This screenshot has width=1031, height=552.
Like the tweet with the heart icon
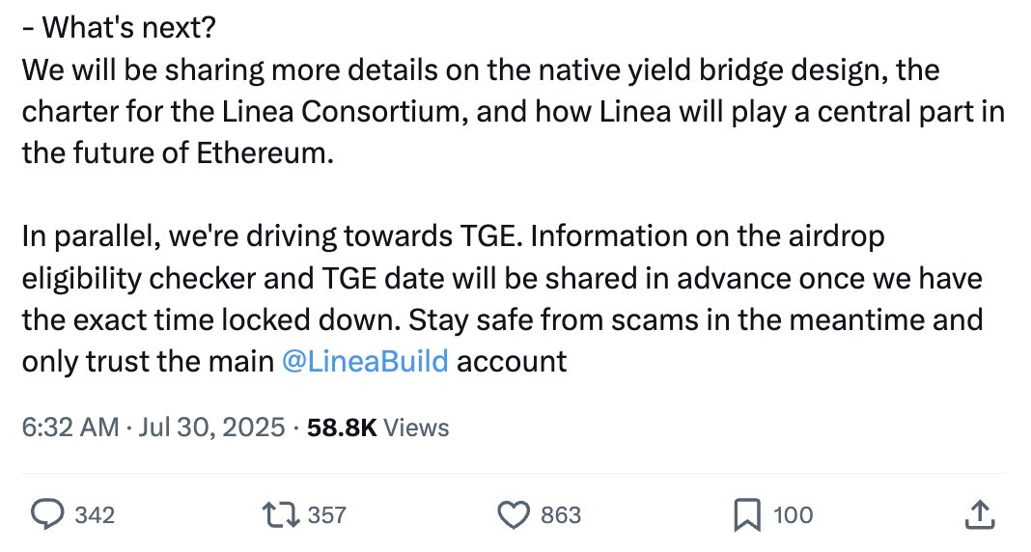(513, 514)
